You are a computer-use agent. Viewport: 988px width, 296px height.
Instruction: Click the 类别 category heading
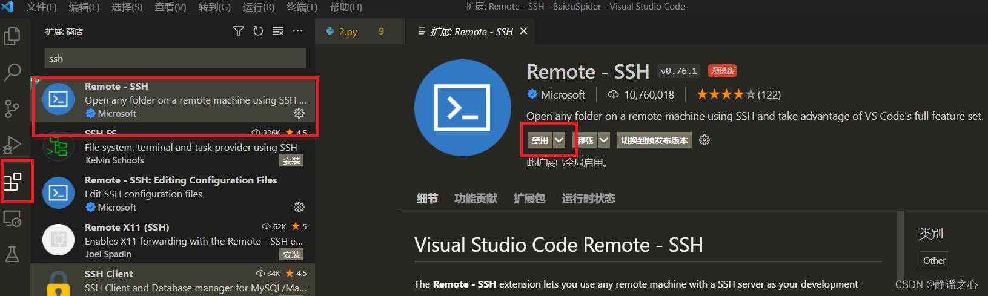(931, 234)
